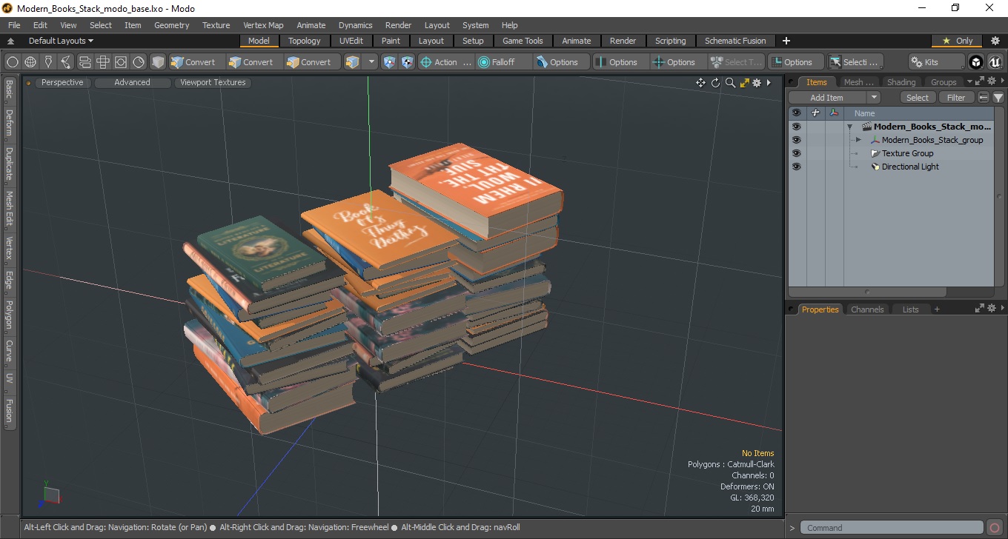Hide the Directional Light item
Viewport: 1008px width, 539px height.
(796, 167)
